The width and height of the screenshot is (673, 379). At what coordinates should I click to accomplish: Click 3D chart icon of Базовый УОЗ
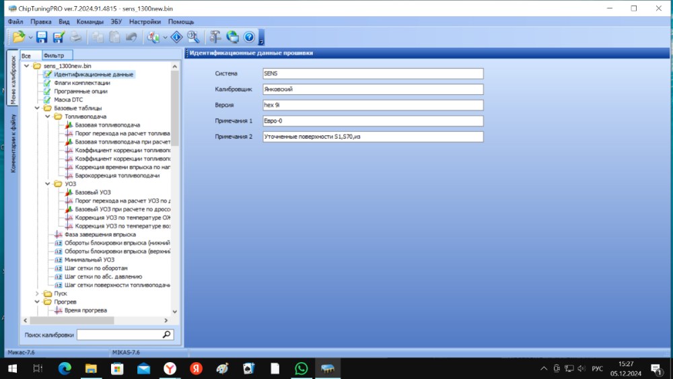point(69,193)
